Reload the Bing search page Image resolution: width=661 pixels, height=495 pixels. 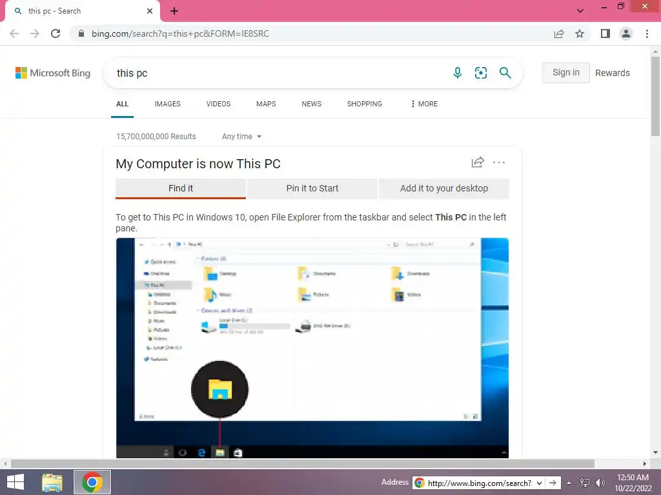point(56,34)
